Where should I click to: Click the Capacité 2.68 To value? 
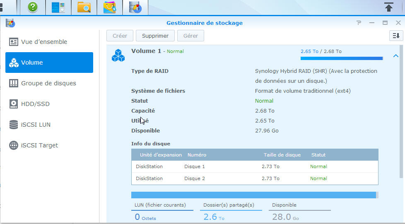pos(265,111)
